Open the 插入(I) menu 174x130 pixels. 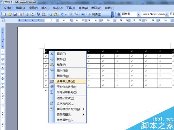click(45, 8)
